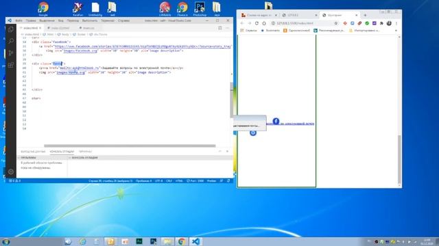The image size is (439, 246).
Task: Click the VS Code icon in taskbar
Action: click(195, 241)
